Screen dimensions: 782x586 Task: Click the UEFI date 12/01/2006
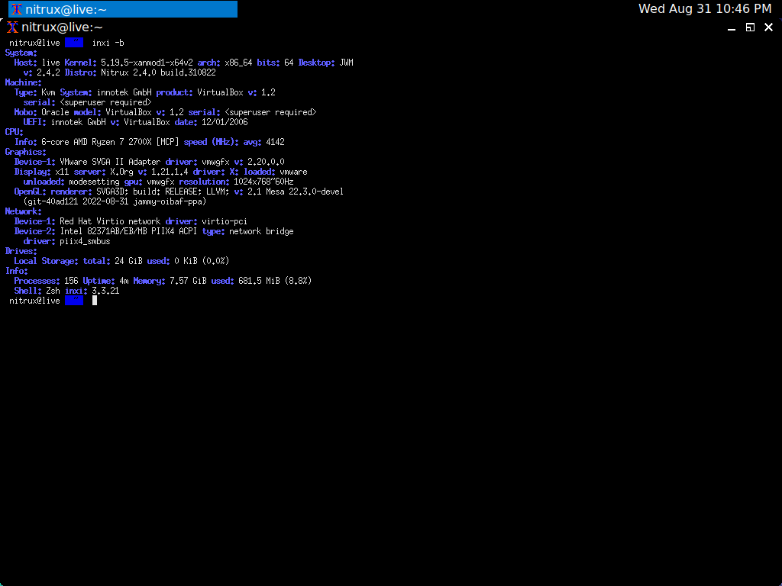point(225,122)
